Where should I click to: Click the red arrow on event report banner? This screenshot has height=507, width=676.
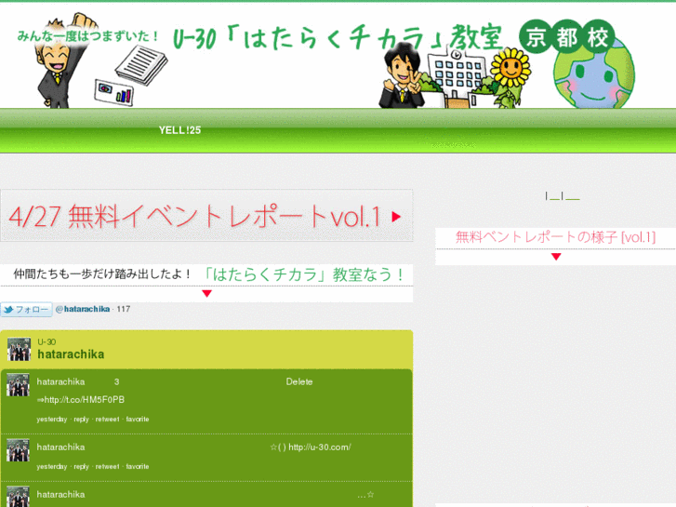click(397, 217)
